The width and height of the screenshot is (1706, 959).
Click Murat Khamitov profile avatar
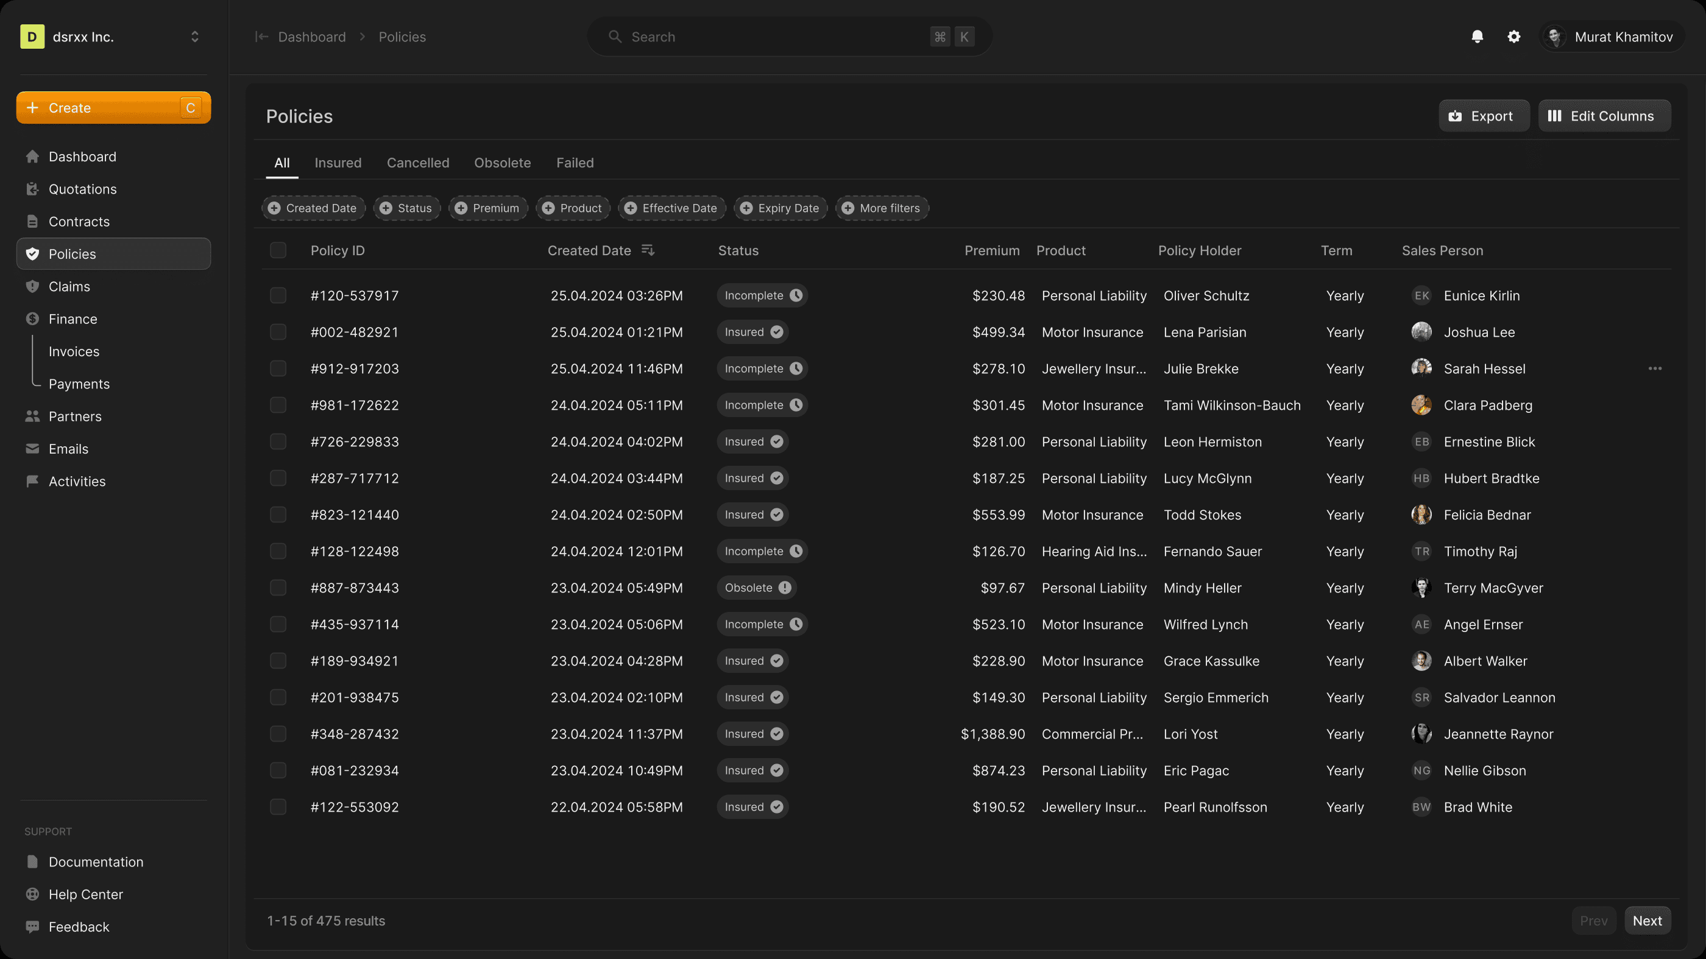tap(1554, 37)
